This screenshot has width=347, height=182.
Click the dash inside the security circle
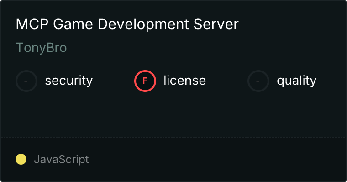(26, 81)
